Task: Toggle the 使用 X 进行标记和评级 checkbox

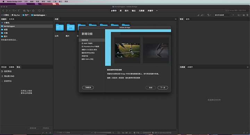Action: pos(153,133)
